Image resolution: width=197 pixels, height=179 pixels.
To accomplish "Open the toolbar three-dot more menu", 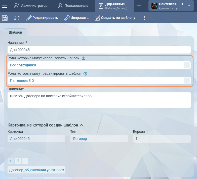I will click(144, 18).
